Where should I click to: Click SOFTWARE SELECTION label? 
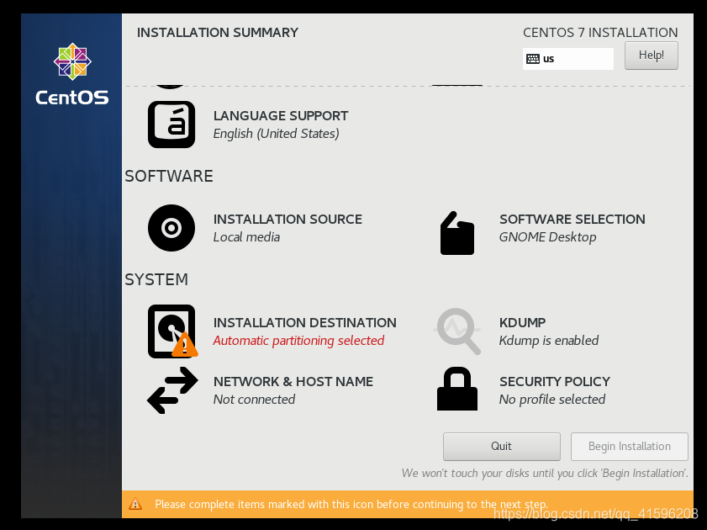coord(572,220)
